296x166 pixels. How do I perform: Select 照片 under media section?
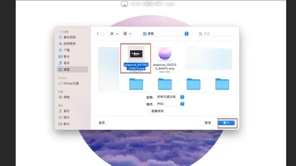[72, 117]
